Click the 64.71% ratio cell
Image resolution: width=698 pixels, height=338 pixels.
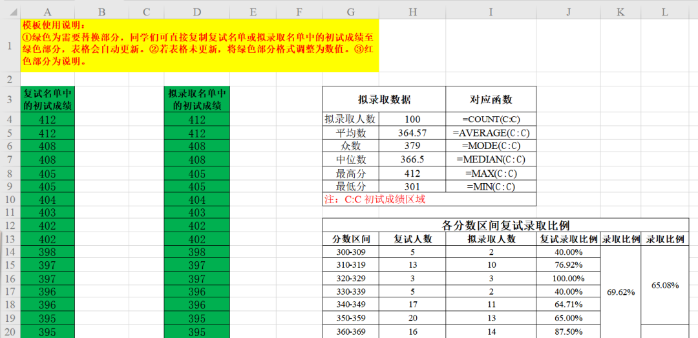[x=569, y=305]
